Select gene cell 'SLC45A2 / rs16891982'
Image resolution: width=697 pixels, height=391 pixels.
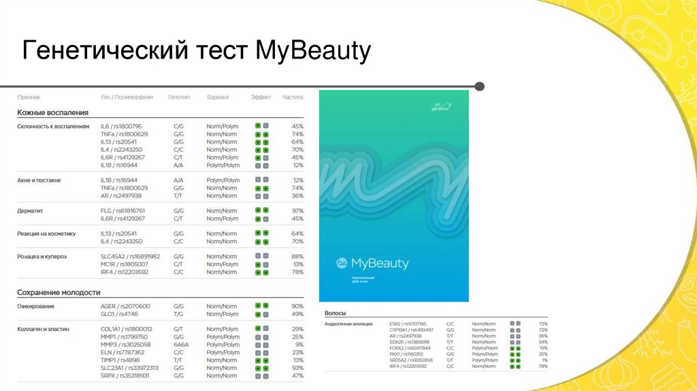pyautogui.click(x=130, y=257)
